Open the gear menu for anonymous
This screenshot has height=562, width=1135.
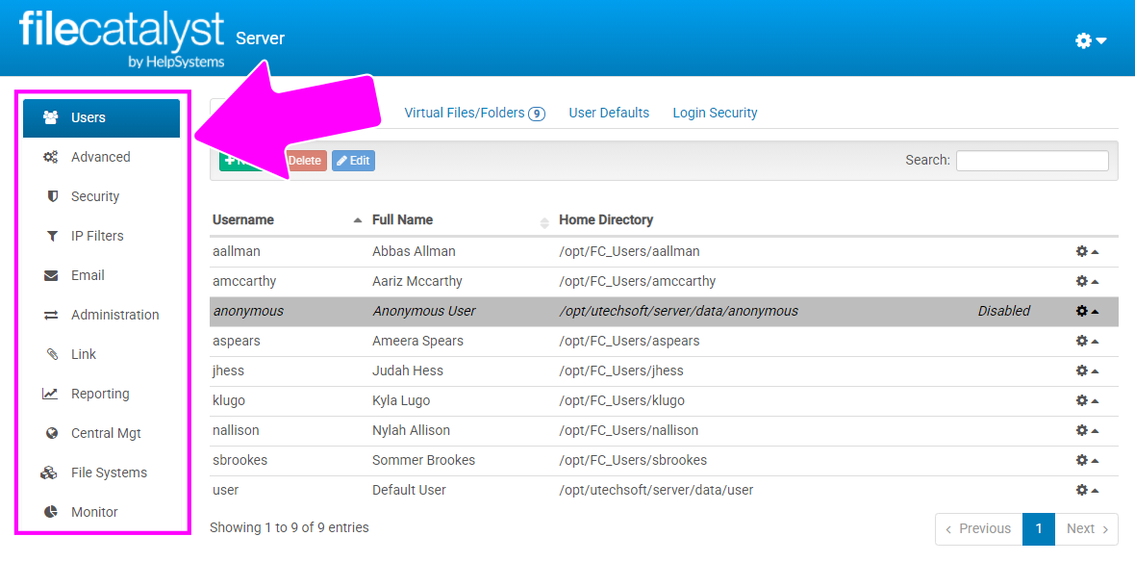pyautogui.click(x=1087, y=311)
